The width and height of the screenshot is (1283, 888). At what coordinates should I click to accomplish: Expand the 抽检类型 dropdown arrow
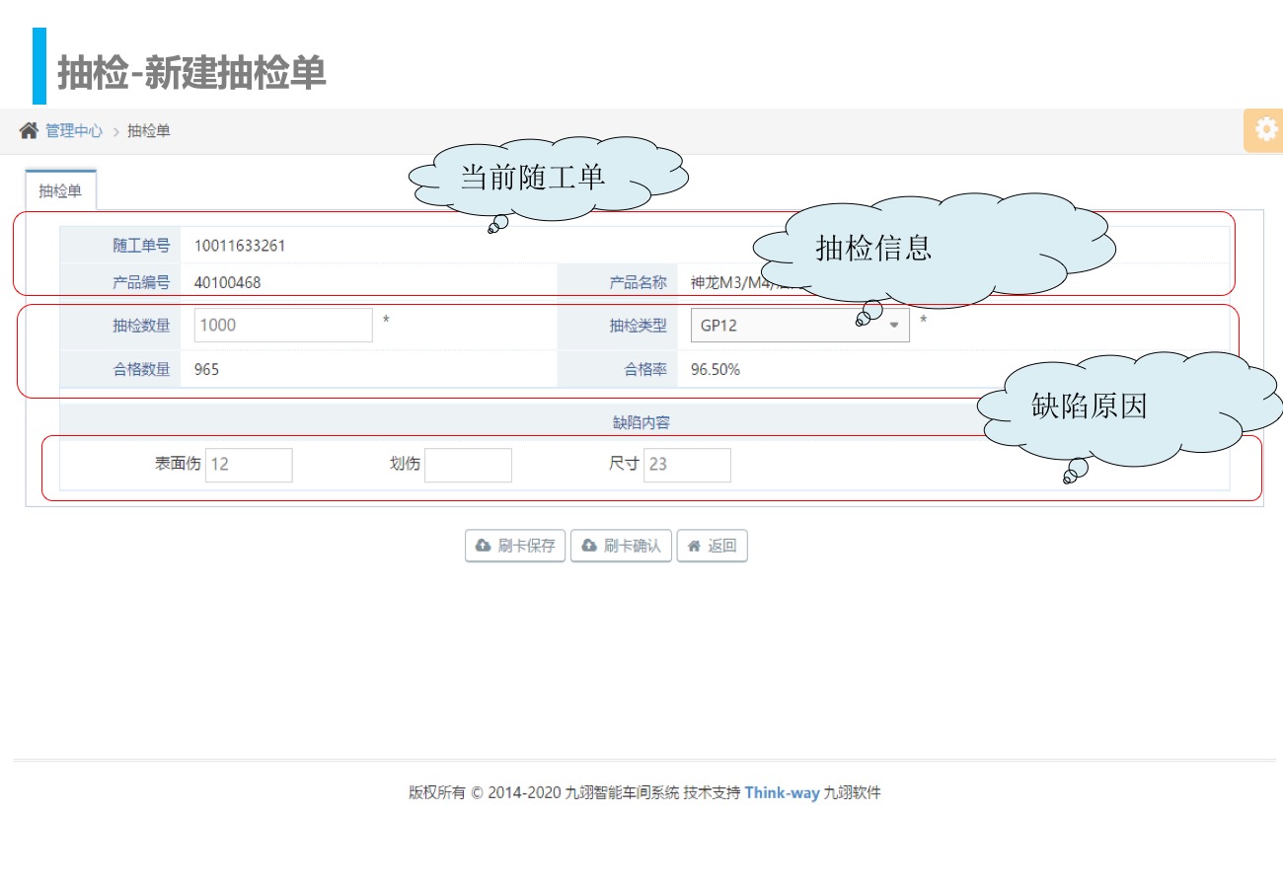[894, 325]
